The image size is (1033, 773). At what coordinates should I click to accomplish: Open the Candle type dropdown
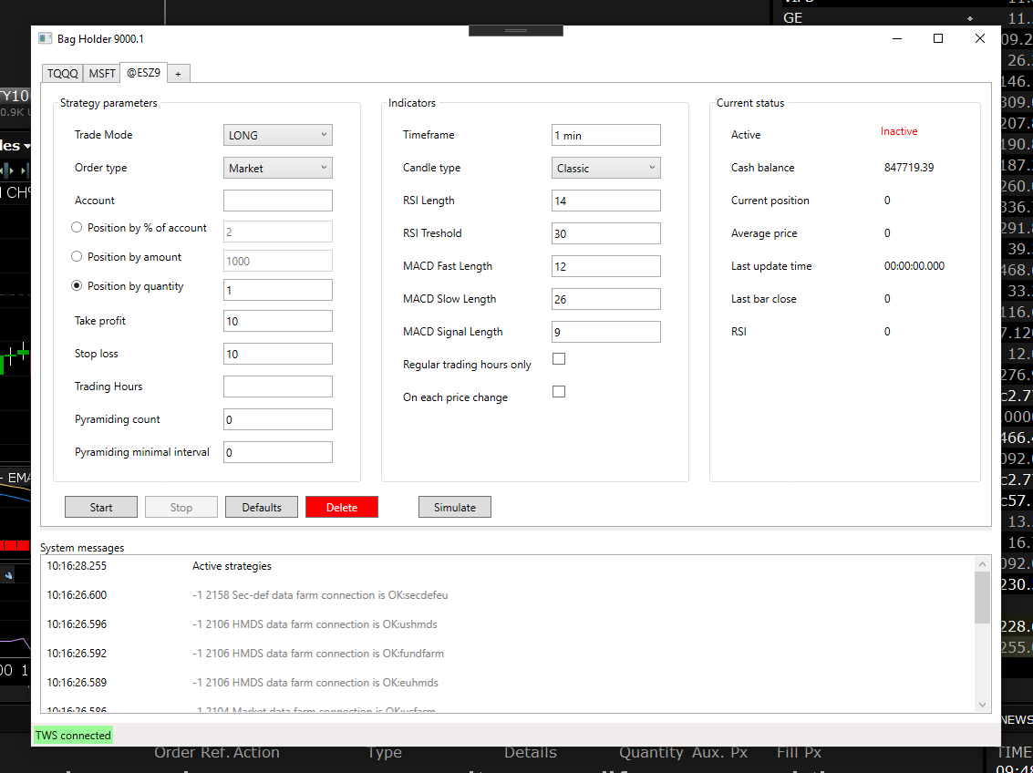pos(606,168)
